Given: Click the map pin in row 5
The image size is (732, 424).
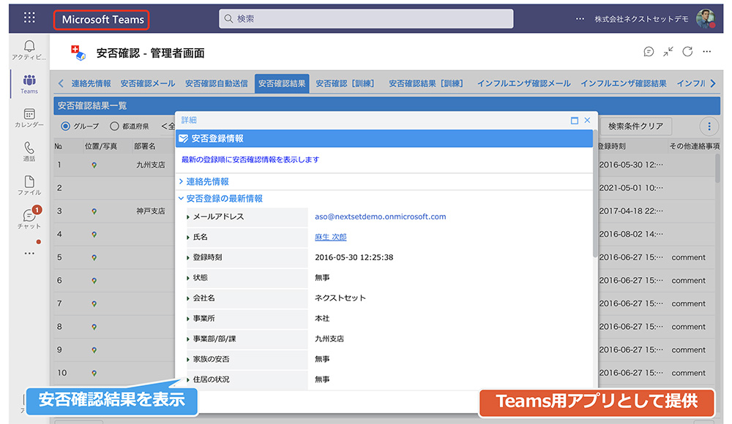Looking at the screenshot, I should click(x=94, y=257).
